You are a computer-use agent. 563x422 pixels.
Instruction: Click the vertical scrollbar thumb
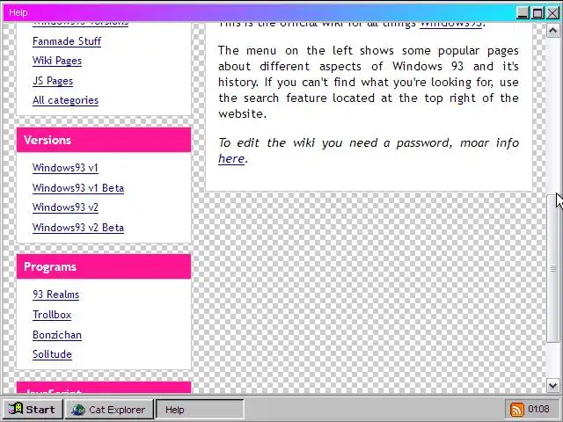pyautogui.click(x=553, y=268)
